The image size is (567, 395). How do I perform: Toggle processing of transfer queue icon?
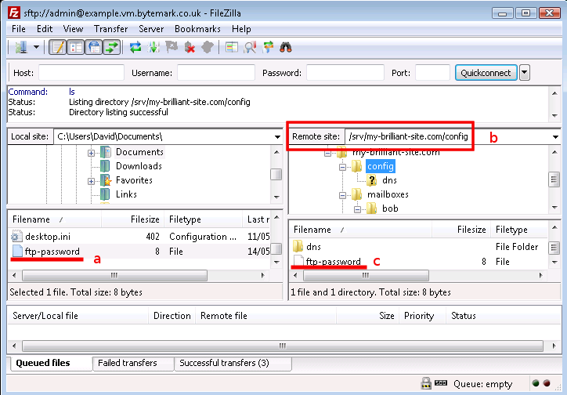point(153,47)
